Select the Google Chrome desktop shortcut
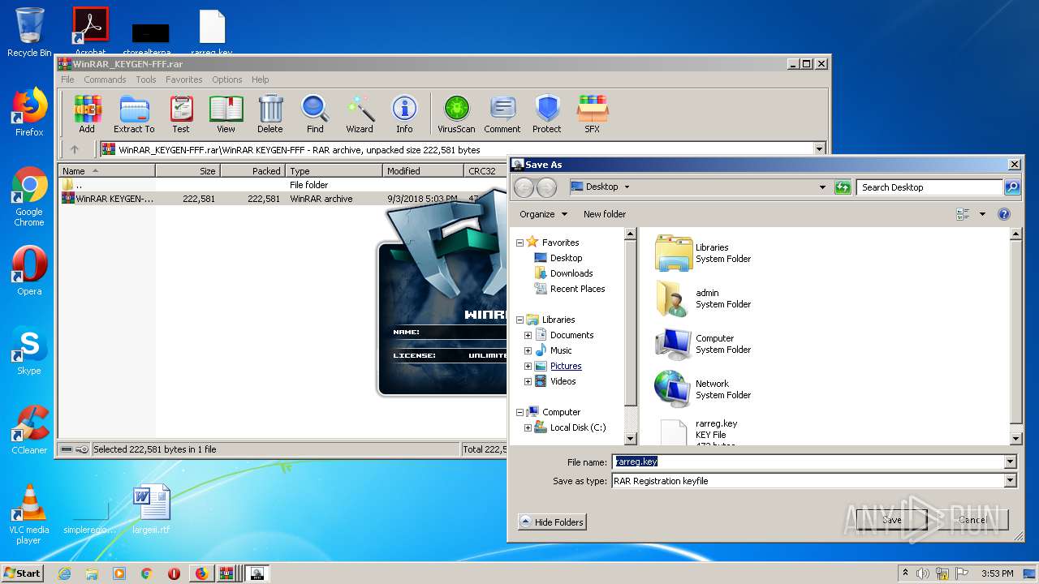The width and height of the screenshot is (1039, 584). [x=29, y=196]
